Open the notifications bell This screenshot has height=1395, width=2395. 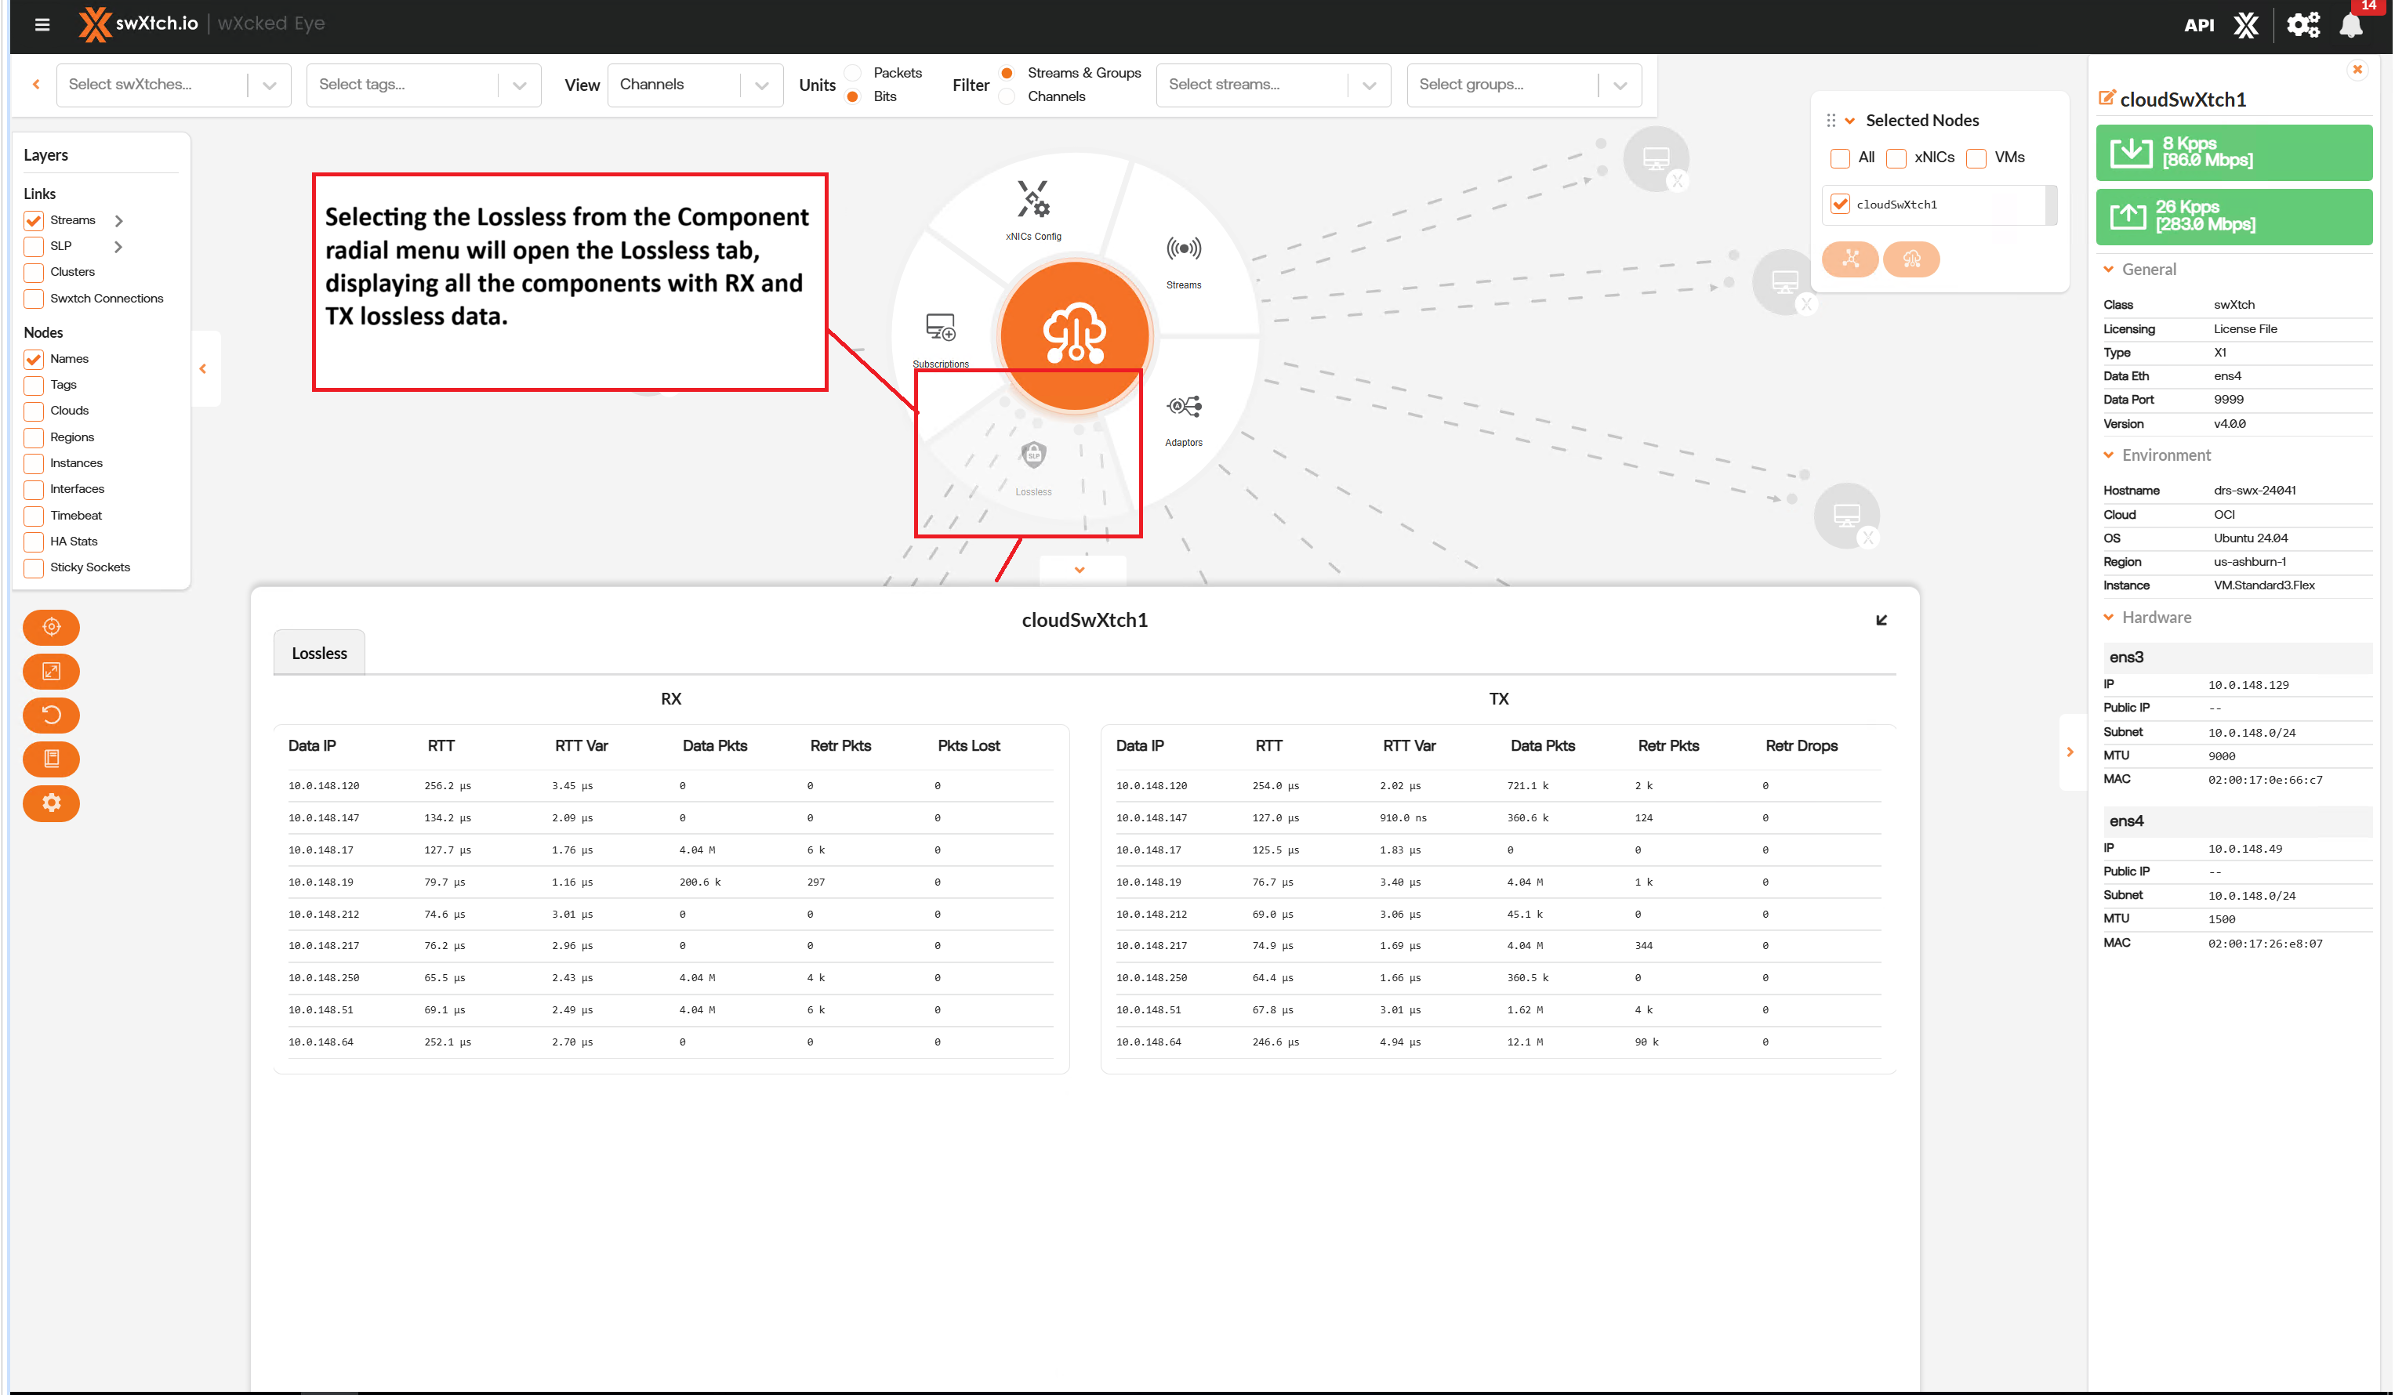[2350, 26]
